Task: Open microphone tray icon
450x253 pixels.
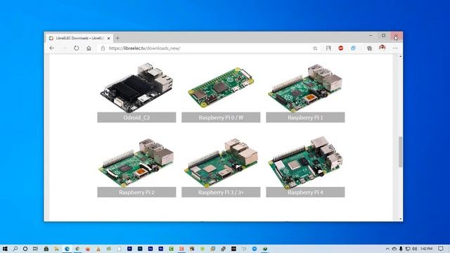Action: pos(401,249)
